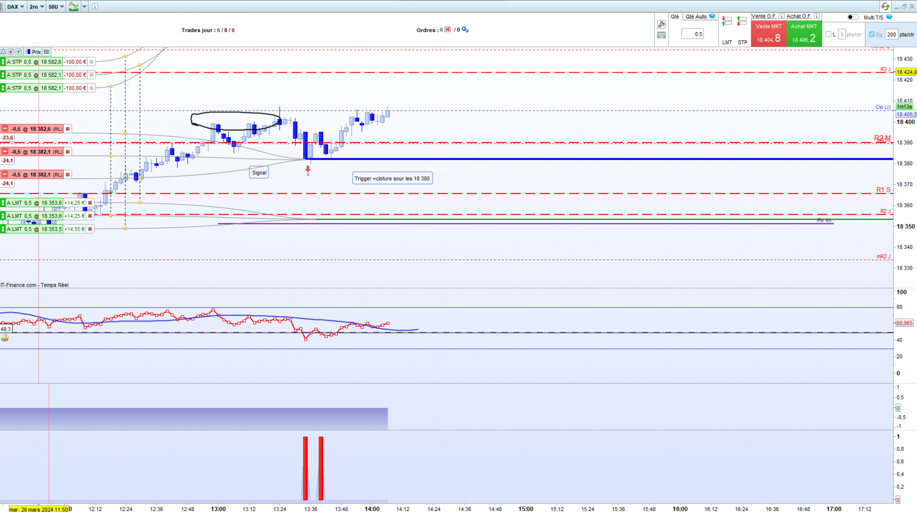This screenshot has width=917, height=512.
Task: Click the info icon beside Achat O.F.
Action: [x=817, y=16]
